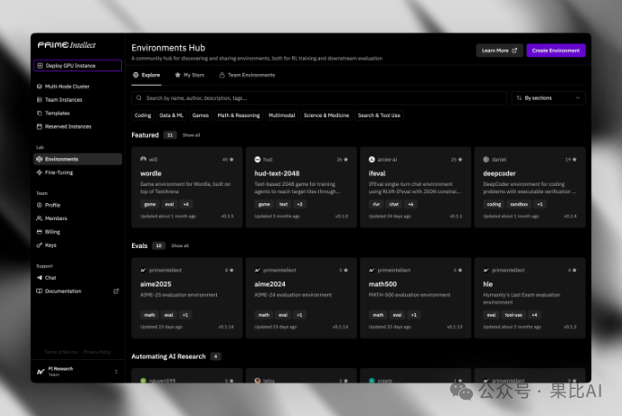Click star icon on hud-text-2048 card
The image size is (622, 416).
[x=346, y=160]
